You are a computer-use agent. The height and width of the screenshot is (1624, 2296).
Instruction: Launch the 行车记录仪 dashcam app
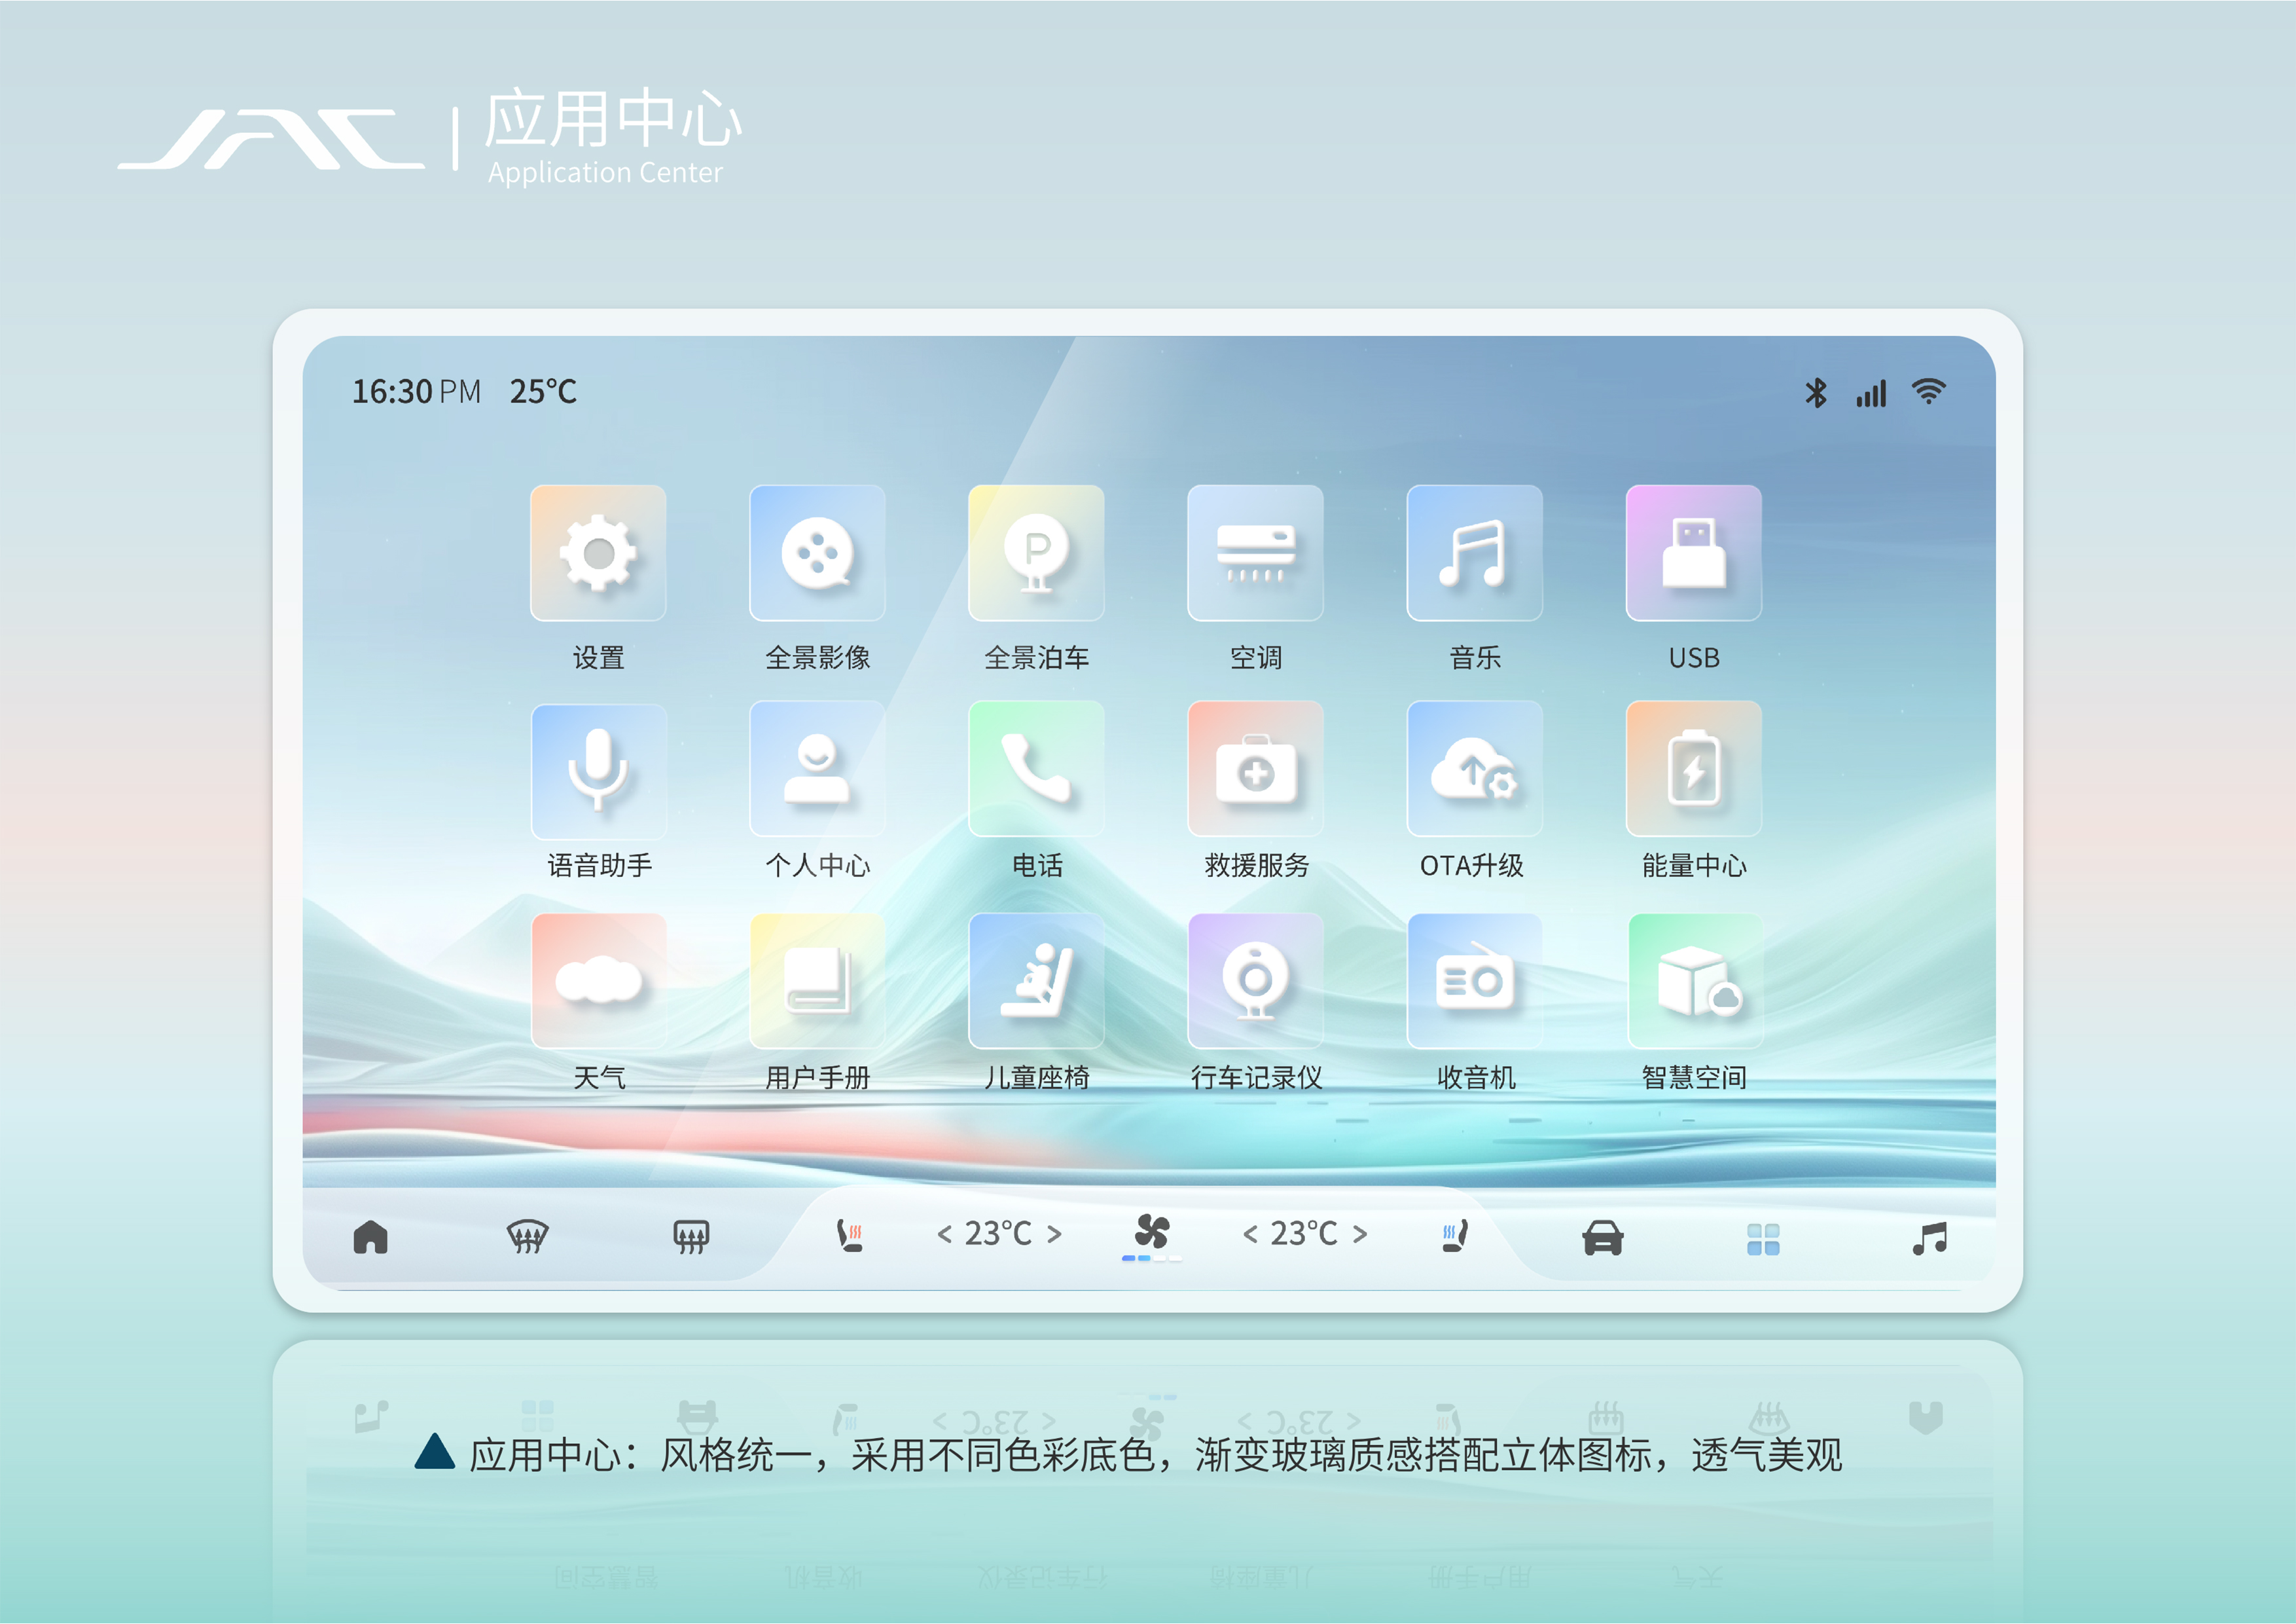click(x=1255, y=980)
